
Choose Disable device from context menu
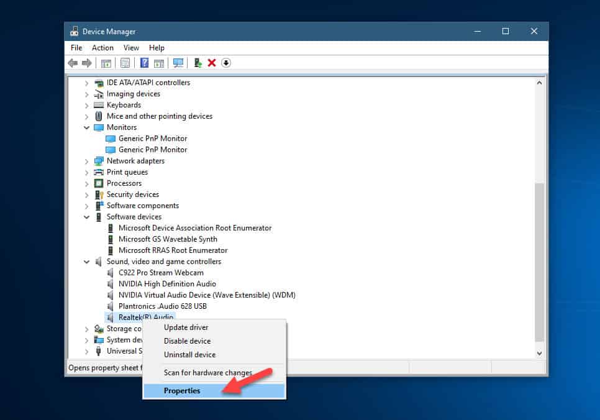pyautogui.click(x=214, y=340)
